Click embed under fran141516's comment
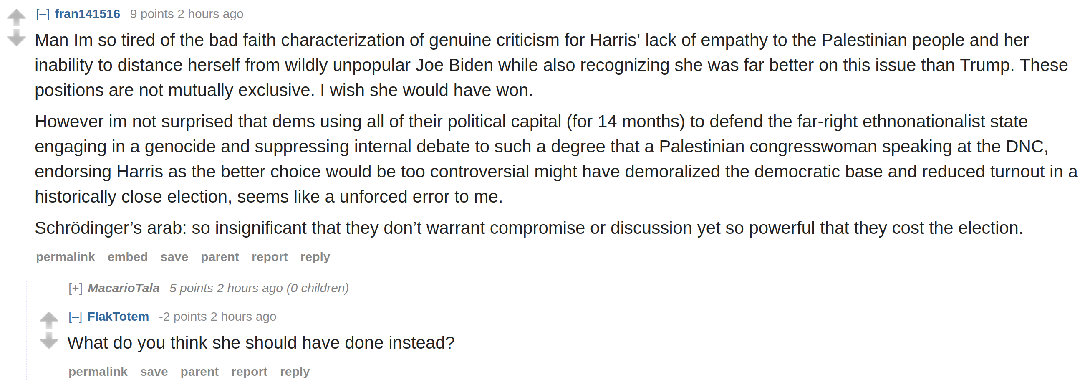This screenshot has height=385, width=1090. (128, 257)
